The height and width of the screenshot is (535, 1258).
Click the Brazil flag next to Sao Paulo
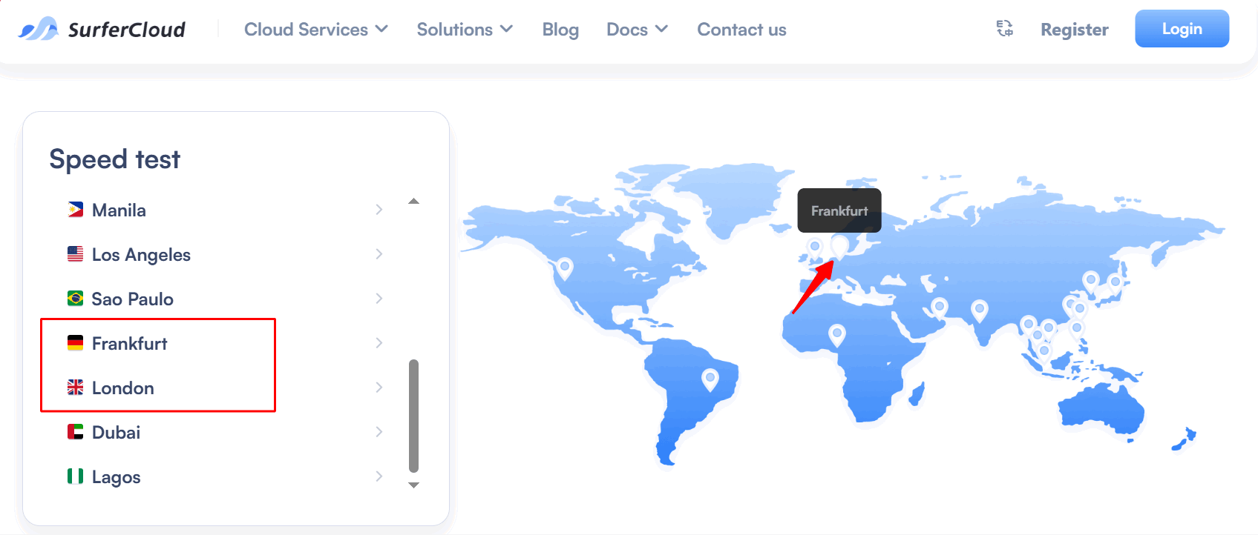pyautogui.click(x=75, y=299)
